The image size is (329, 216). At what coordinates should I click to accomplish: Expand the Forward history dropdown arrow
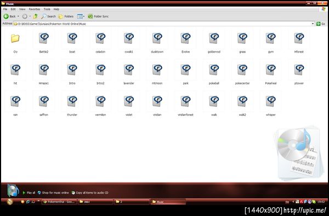point(30,16)
